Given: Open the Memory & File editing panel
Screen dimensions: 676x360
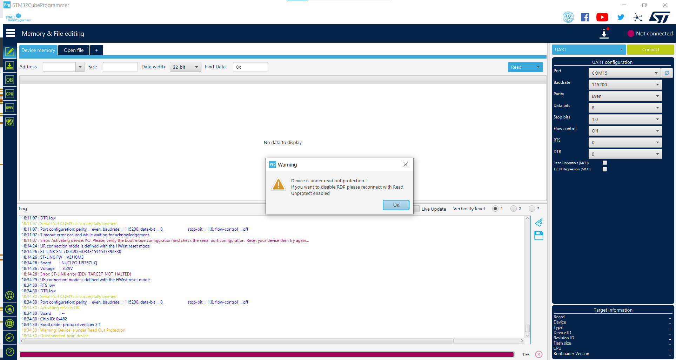Looking at the screenshot, I should point(10,52).
